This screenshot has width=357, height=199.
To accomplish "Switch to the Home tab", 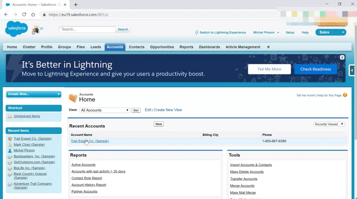I will [x=12, y=47].
